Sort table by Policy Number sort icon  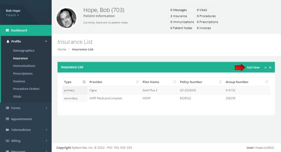(x=220, y=82)
